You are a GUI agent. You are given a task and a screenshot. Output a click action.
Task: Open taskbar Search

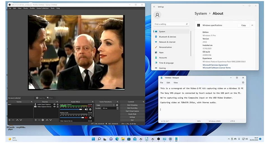click(x=99, y=139)
